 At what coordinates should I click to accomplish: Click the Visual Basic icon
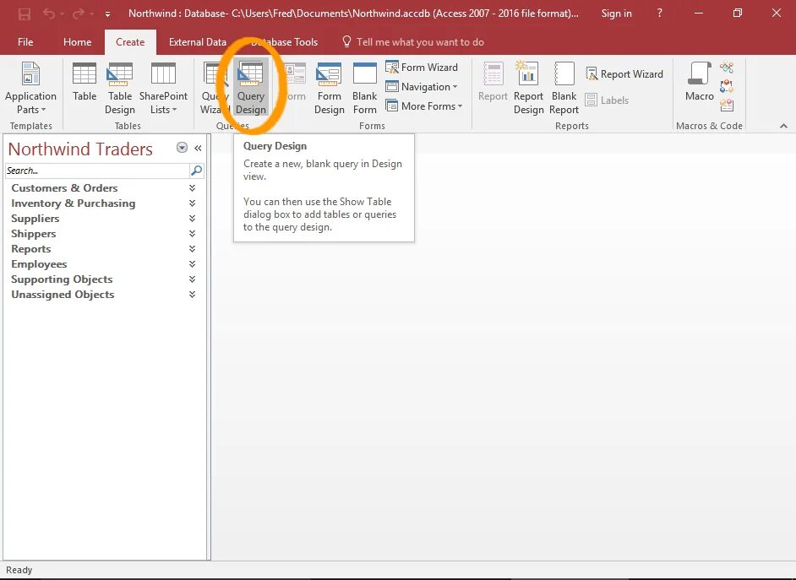(727, 105)
